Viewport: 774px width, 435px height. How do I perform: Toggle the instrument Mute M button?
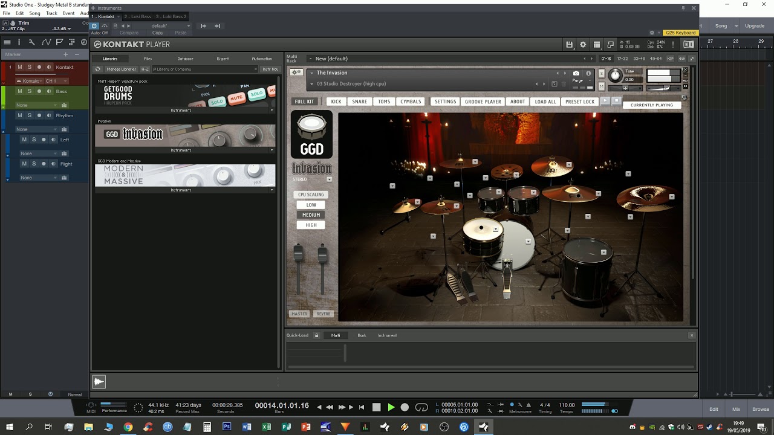click(x=601, y=86)
